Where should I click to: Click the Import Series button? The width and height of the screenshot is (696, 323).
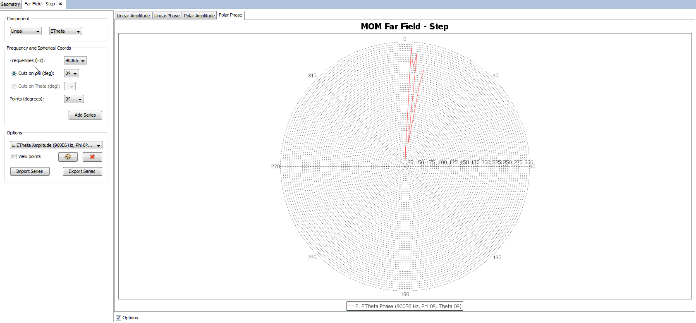(x=29, y=172)
